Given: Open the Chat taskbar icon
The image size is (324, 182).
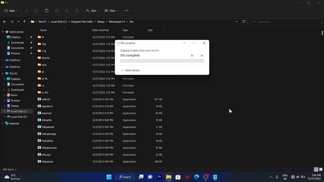Looking at the screenshot, I should tap(150, 177).
